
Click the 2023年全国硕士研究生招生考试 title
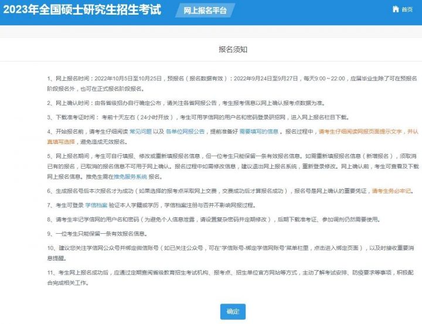[82, 9]
